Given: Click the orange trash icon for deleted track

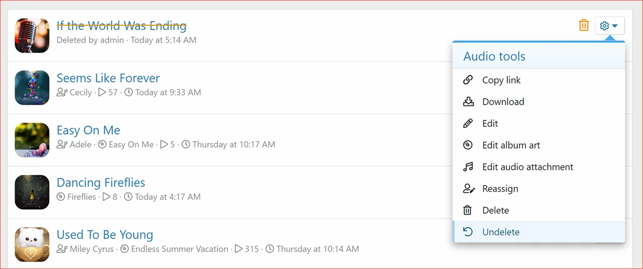Looking at the screenshot, I should (584, 25).
